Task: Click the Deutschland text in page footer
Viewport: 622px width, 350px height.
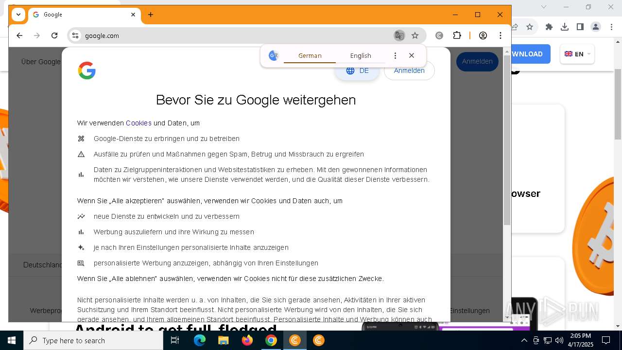Action: [x=43, y=265]
